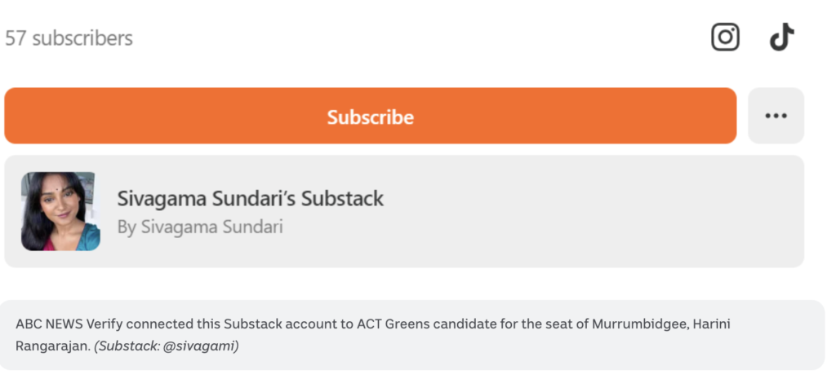836x379 pixels.
Task: Click the orange Subscribe button
Action: [x=371, y=117]
